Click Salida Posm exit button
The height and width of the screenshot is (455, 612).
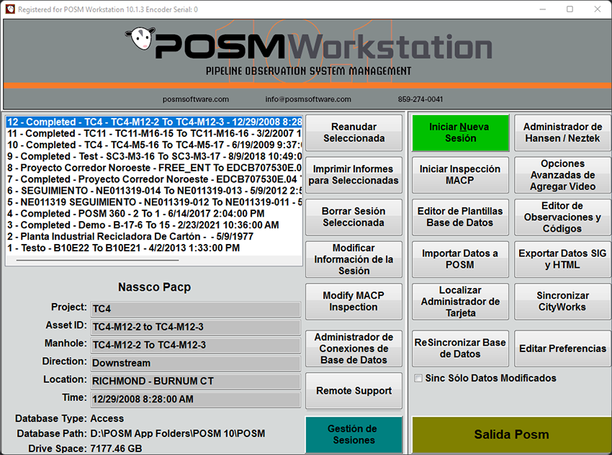coord(511,434)
